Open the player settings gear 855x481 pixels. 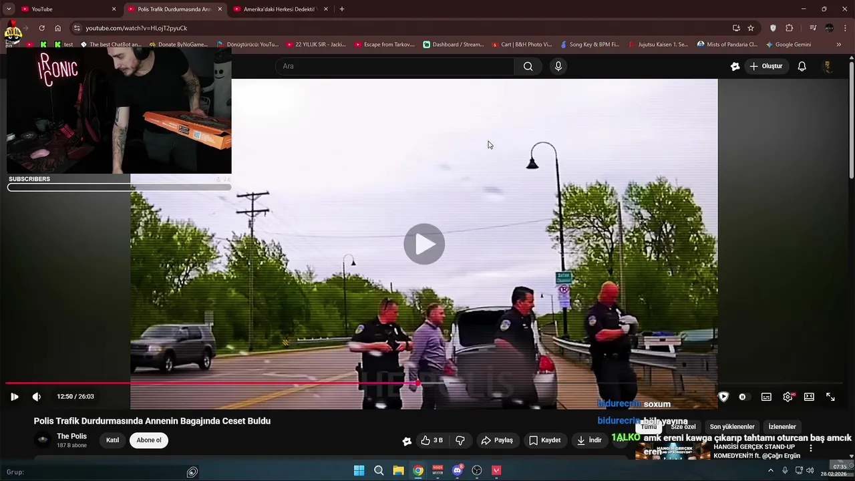point(788,397)
